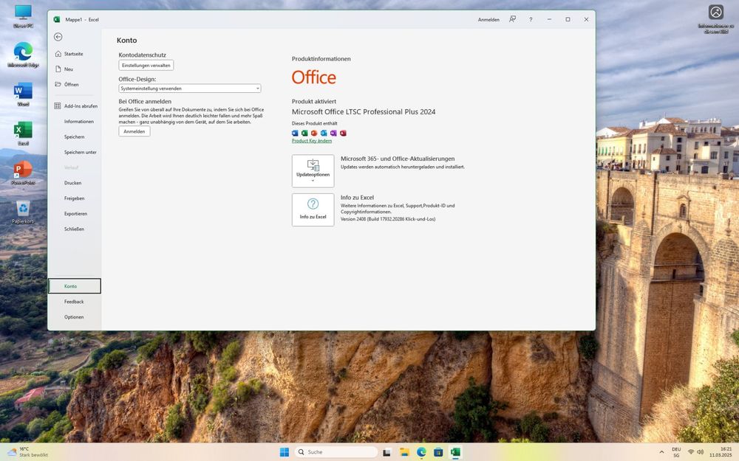Click the Outlook product icon
739x461 pixels.
323,133
